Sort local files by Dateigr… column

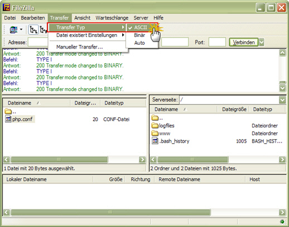[x=85, y=103]
